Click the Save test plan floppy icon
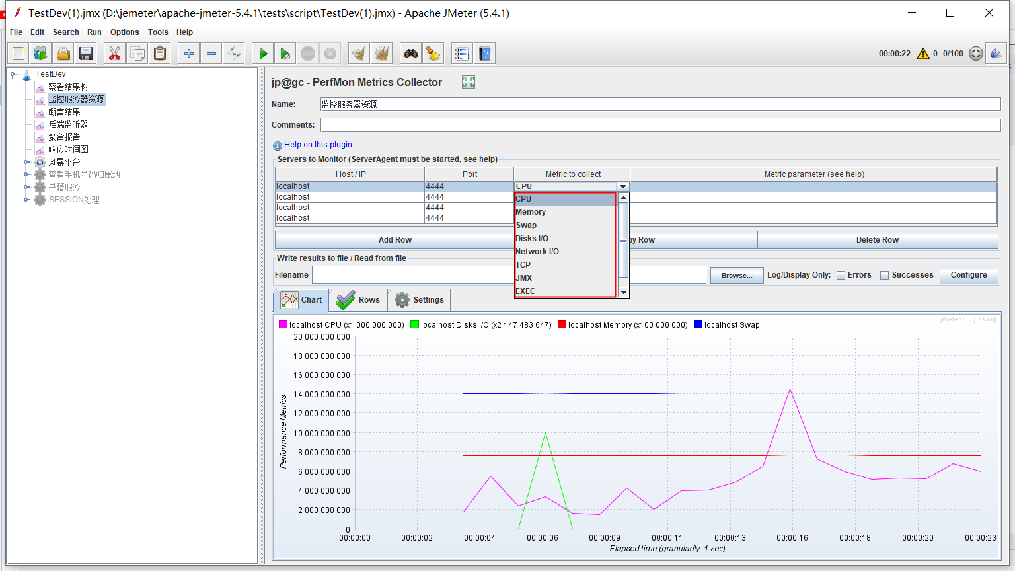1015x571 pixels. point(86,54)
